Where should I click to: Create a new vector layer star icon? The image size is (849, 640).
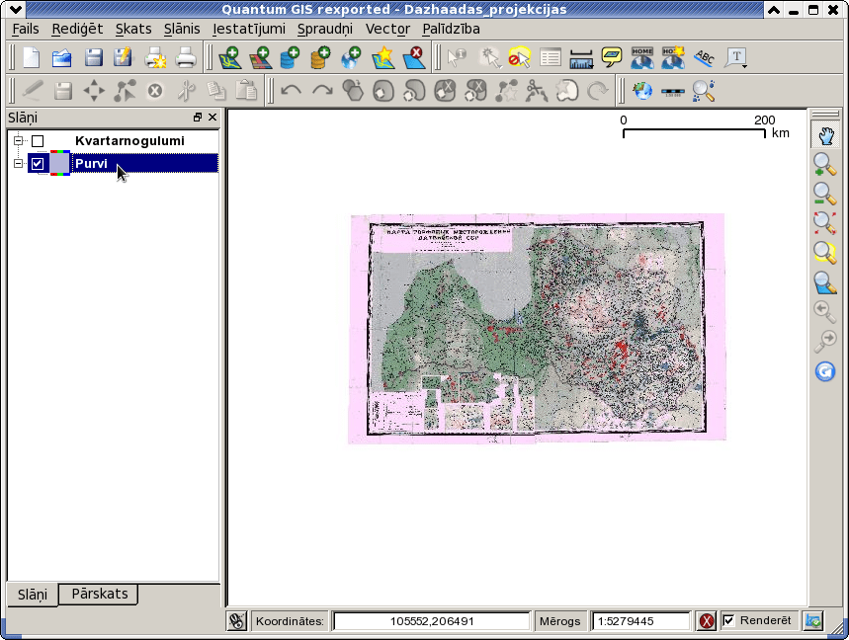coord(383,57)
